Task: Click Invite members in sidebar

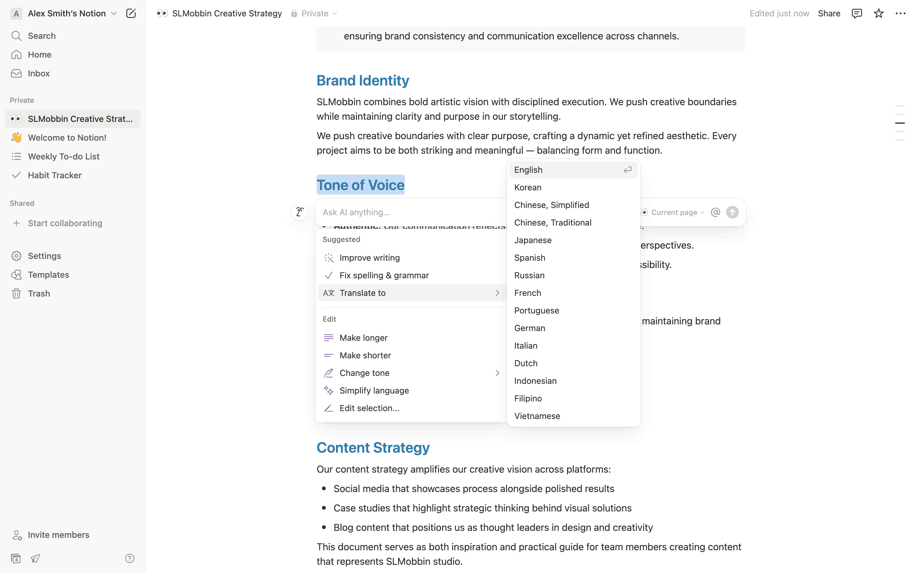Action: [58, 535]
